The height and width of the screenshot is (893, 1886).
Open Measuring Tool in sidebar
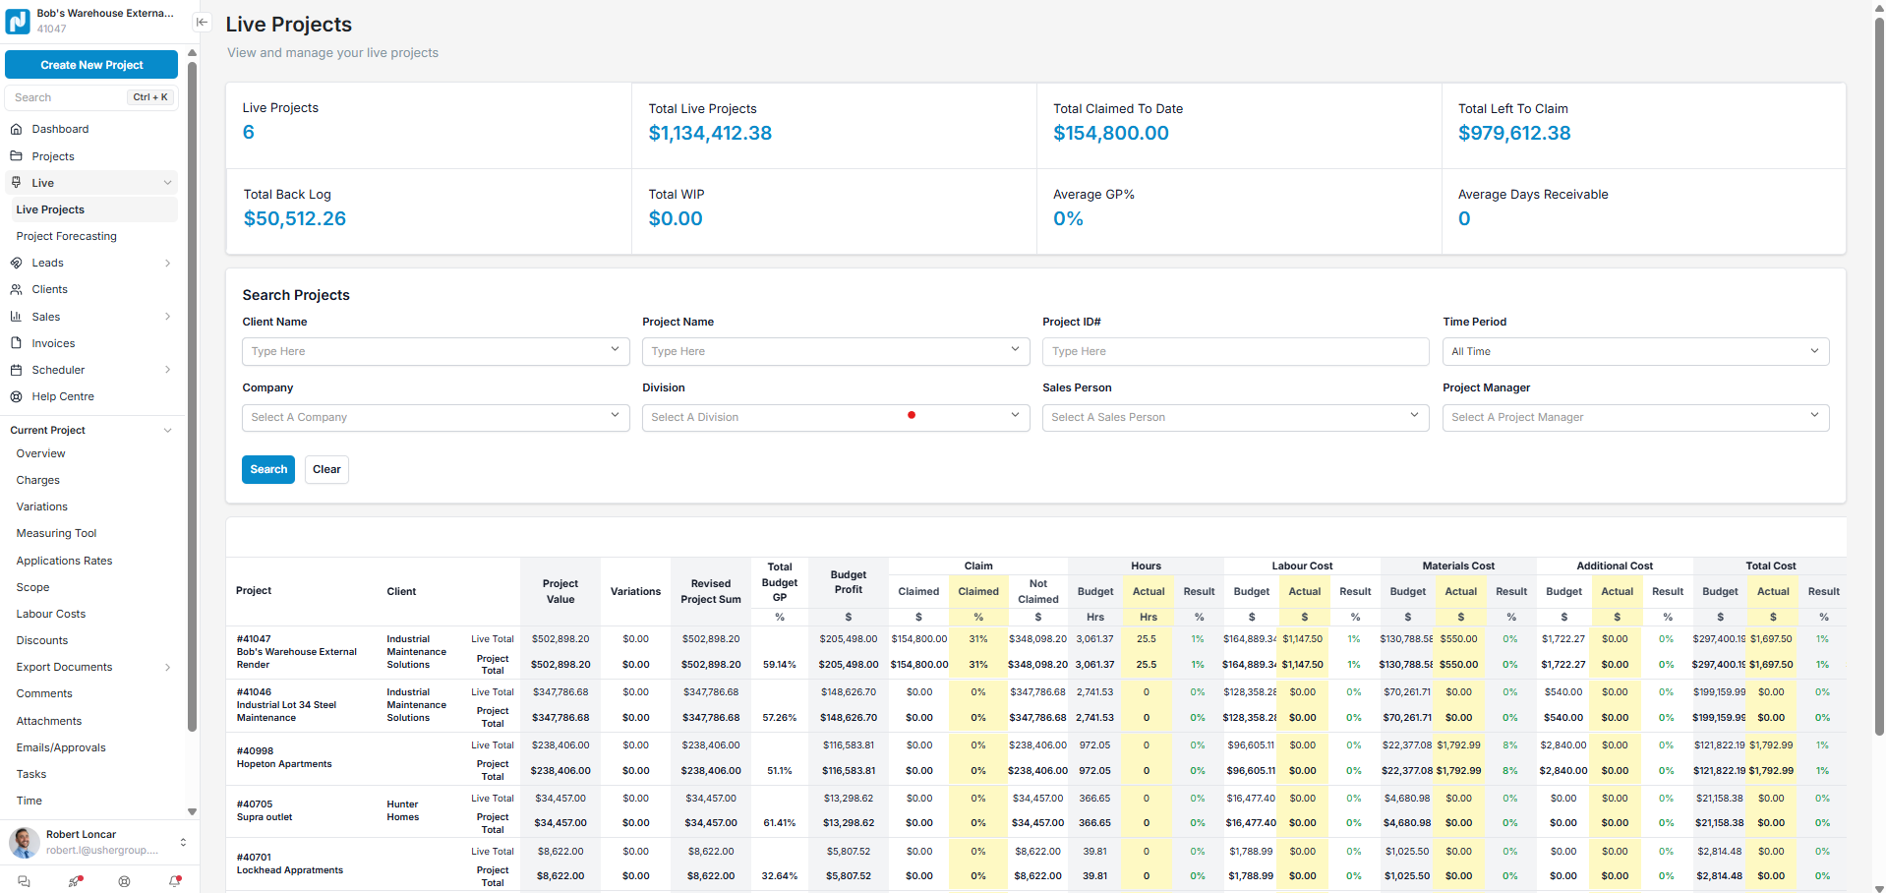(56, 533)
